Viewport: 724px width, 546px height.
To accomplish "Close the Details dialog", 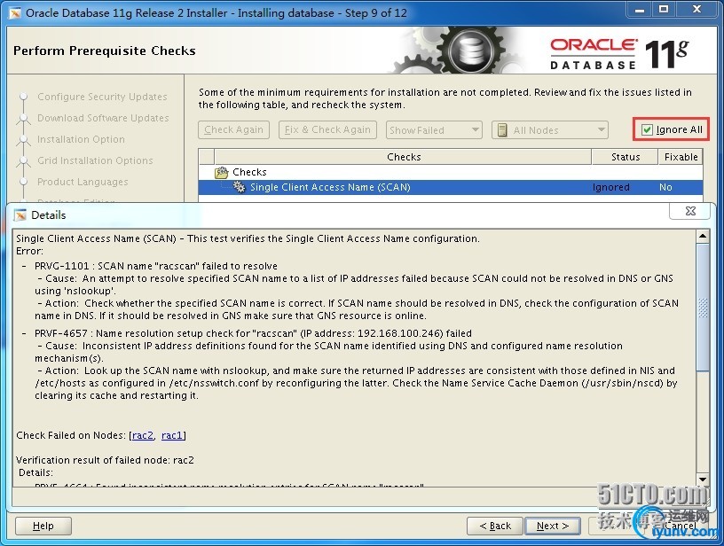I will coord(690,211).
